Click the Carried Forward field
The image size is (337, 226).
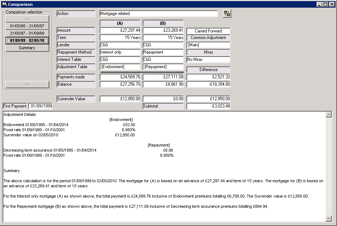208,31
